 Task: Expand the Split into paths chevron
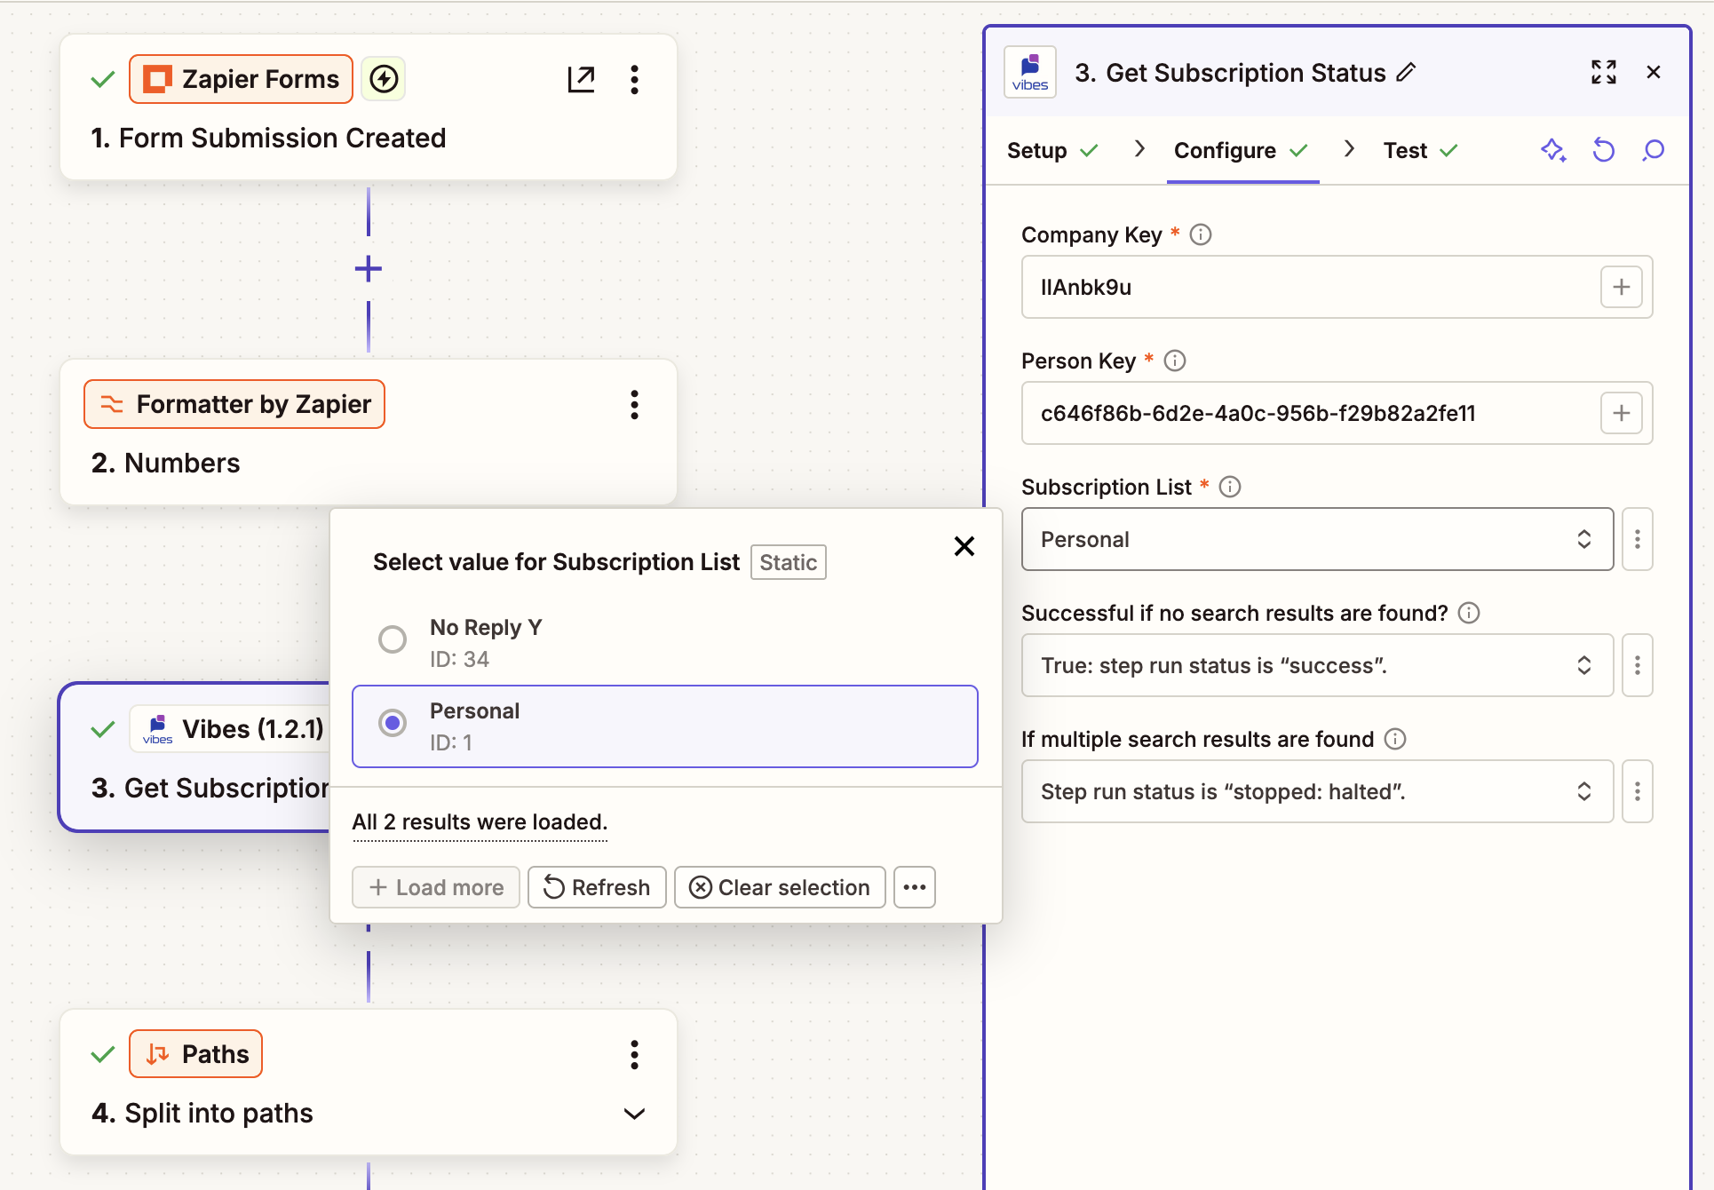(634, 1114)
